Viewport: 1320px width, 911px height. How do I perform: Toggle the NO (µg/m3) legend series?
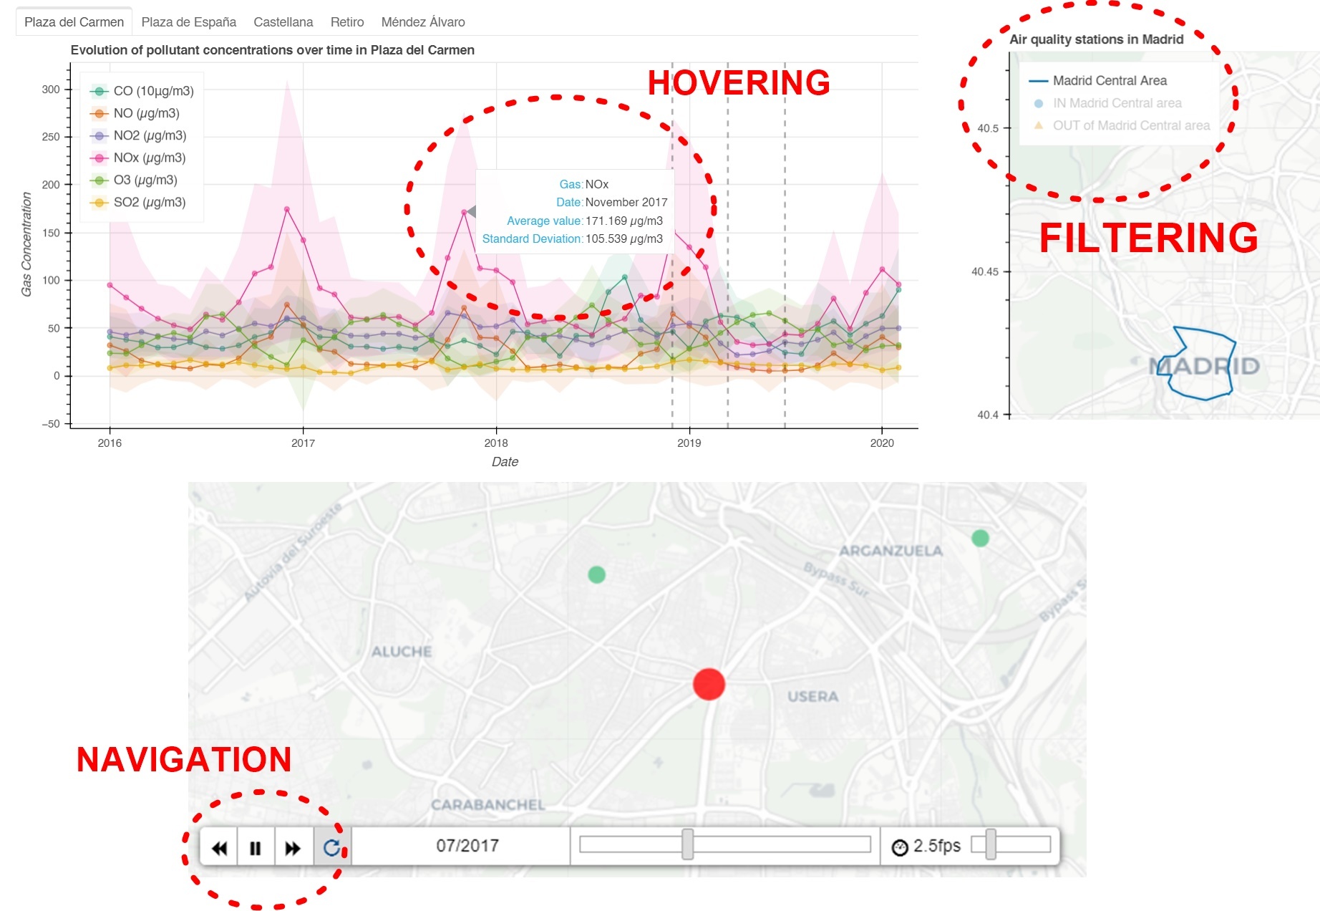[x=135, y=113]
